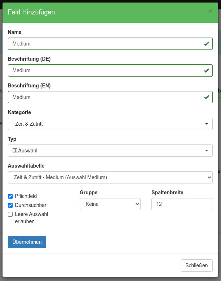This screenshot has height=281, width=221.
Task: Expand the Auswahltabelle select box
Action: 110,177
